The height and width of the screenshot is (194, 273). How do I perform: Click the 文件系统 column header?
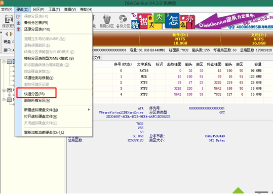pos(144,64)
